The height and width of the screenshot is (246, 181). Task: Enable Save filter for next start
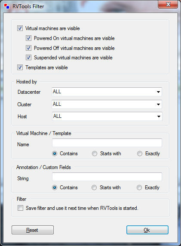[20, 208]
